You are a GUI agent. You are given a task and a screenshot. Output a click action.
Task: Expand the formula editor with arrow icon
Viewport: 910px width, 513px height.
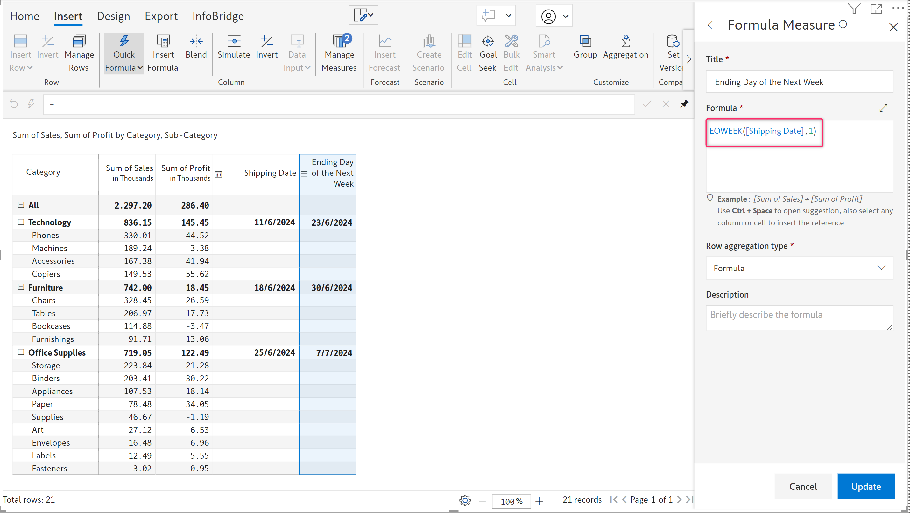tap(883, 108)
